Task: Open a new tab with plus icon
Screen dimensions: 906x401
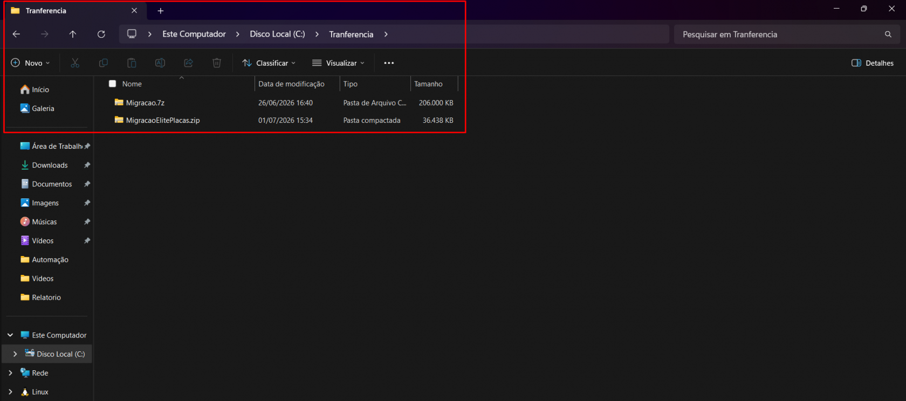Action: [160, 11]
